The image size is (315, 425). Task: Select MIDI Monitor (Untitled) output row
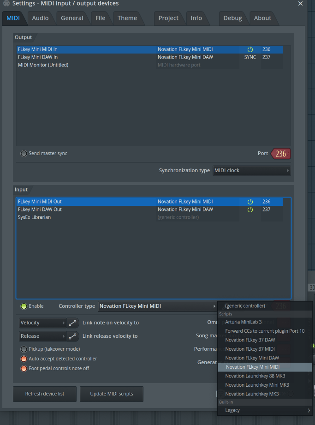click(149, 65)
